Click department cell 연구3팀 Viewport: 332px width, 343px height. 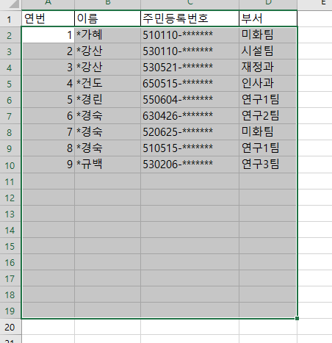pos(268,165)
